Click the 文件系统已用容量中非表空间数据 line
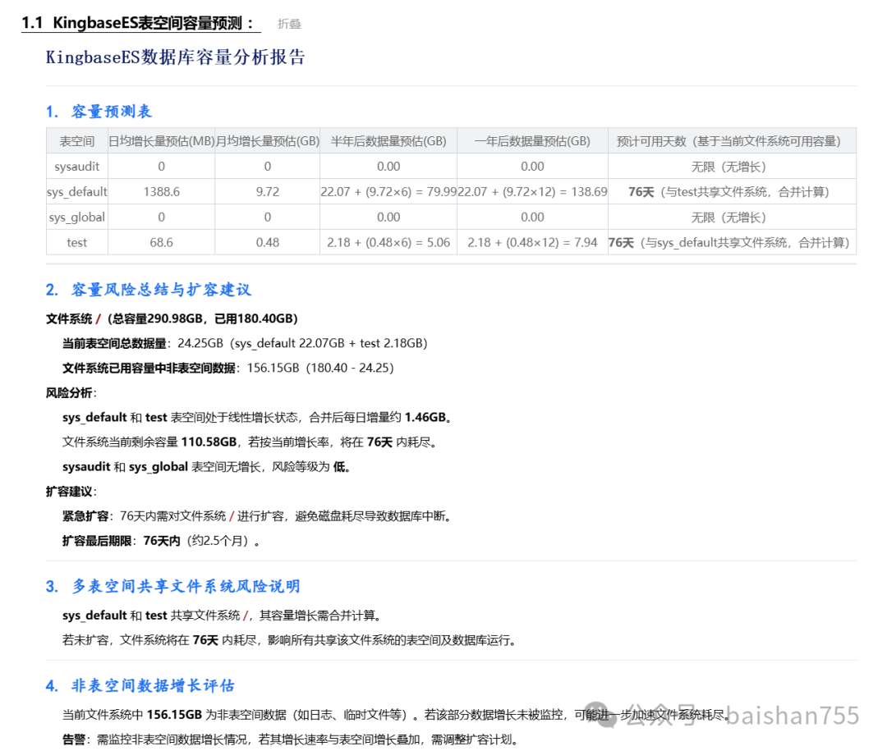This screenshot has height=751, width=887. pos(228,369)
